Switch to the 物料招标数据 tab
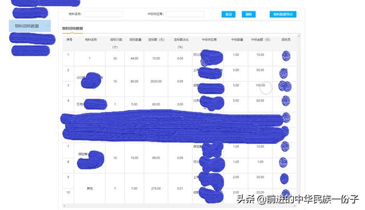The image size is (365, 210). (72, 29)
